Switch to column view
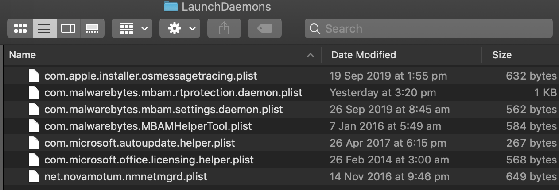Image resolution: width=559 pixels, height=190 pixels. pyautogui.click(x=68, y=29)
